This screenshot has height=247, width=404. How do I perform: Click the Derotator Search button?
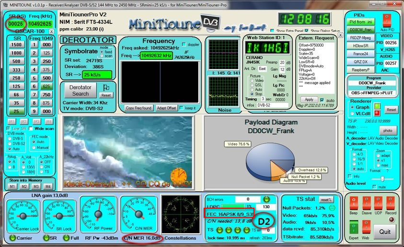[x=80, y=90]
